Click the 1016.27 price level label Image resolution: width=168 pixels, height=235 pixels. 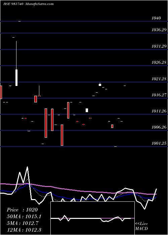[159, 95]
